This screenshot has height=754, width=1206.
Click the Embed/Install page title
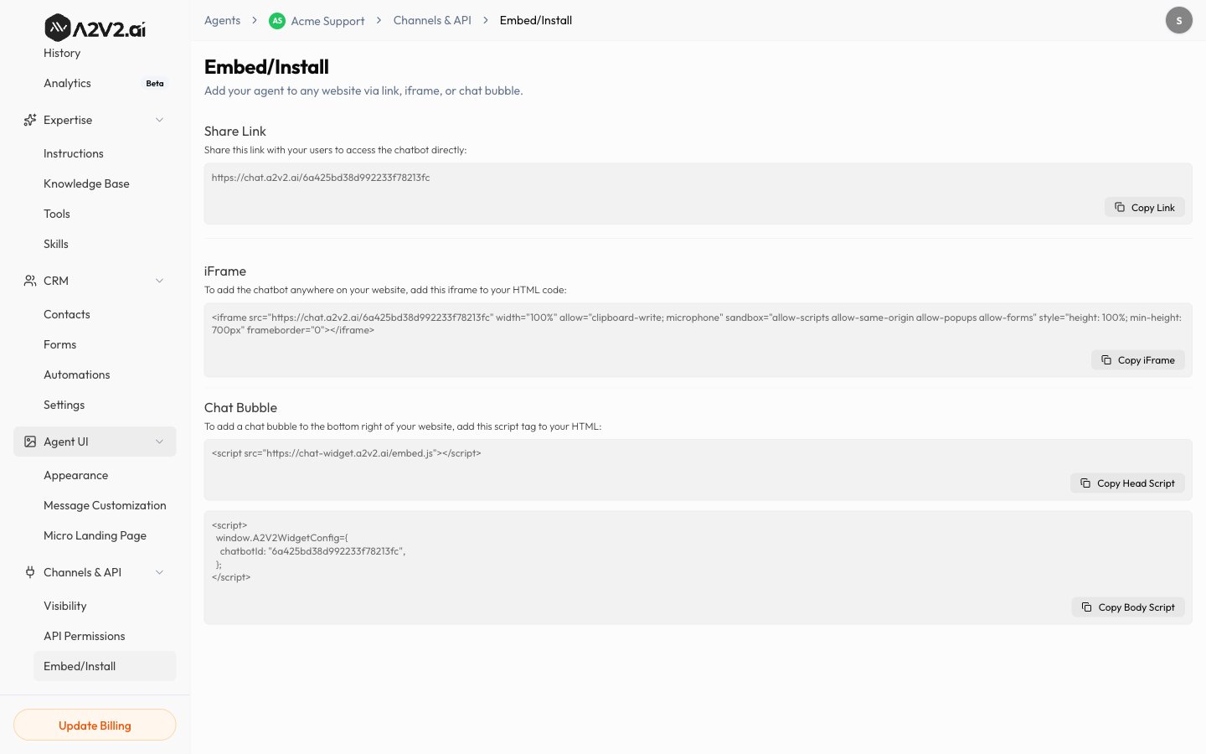point(266,67)
